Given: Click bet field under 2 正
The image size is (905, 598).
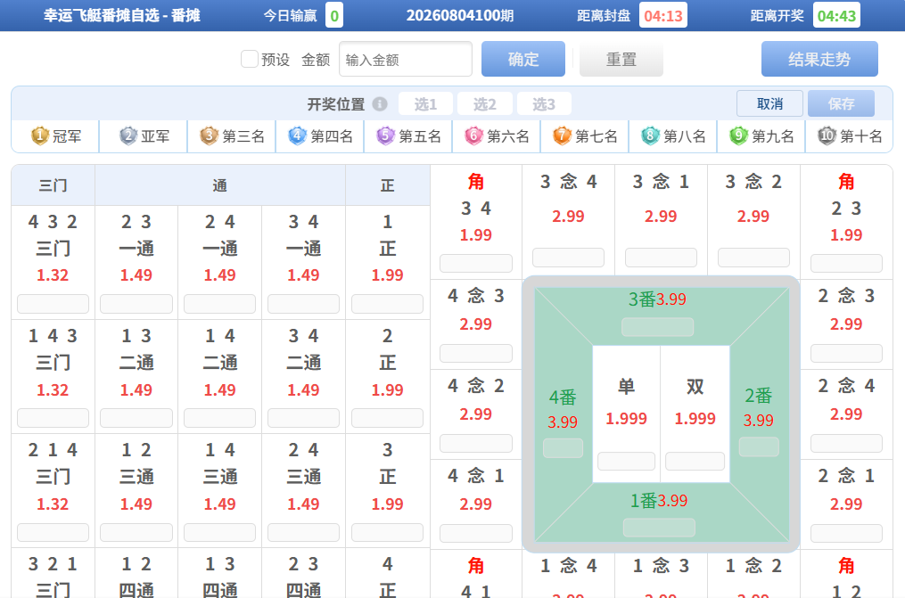Looking at the screenshot, I should [387, 418].
